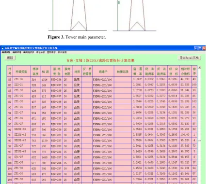This screenshot has width=209, height=184.
Task: Click span value 1139 in row 96
Action: click(x=46, y=141)
